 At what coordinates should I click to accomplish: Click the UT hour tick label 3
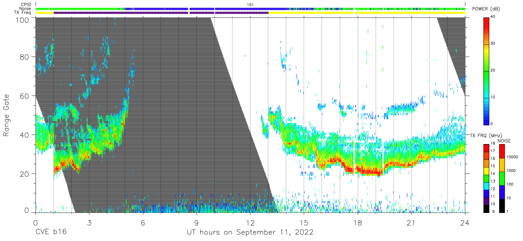[89, 223]
